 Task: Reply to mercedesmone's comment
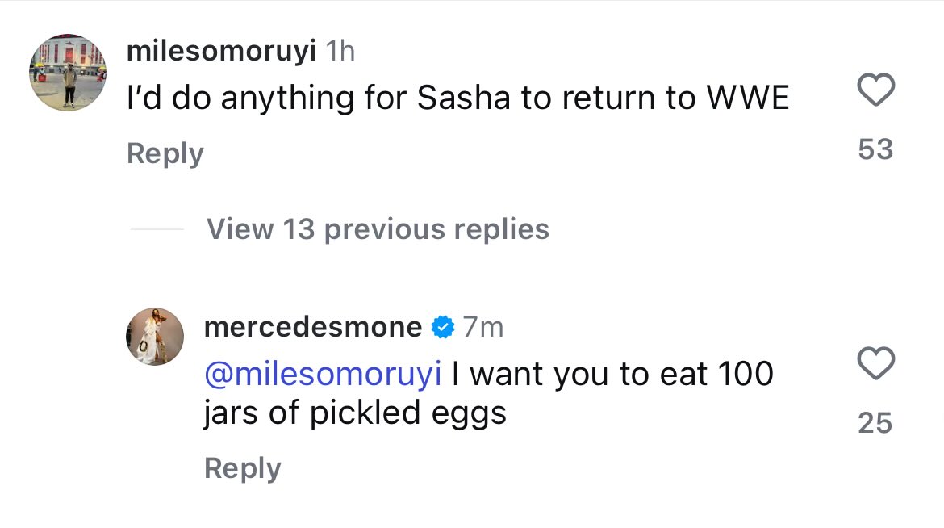tap(242, 468)
